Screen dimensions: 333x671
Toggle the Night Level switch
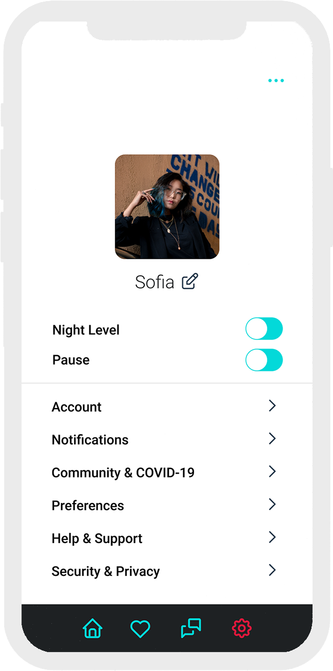[x=264, y=329]
